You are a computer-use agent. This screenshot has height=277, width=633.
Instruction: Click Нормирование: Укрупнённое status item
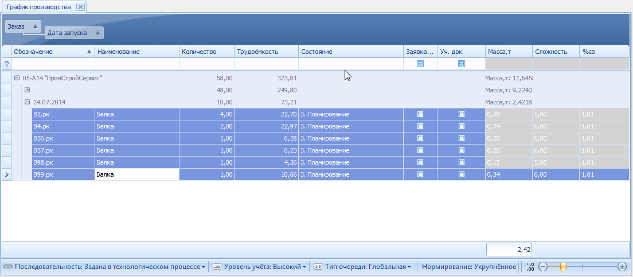point(469,267)
